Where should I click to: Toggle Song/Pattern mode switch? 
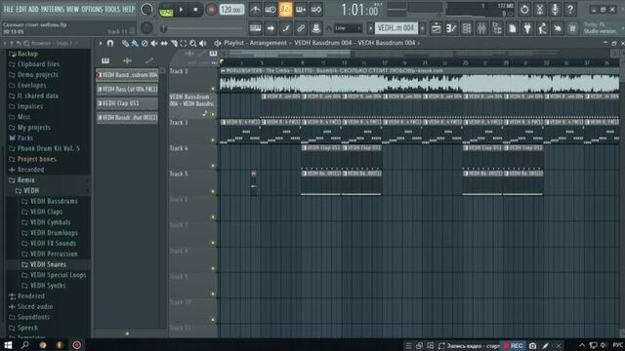[x=166, y=10]
